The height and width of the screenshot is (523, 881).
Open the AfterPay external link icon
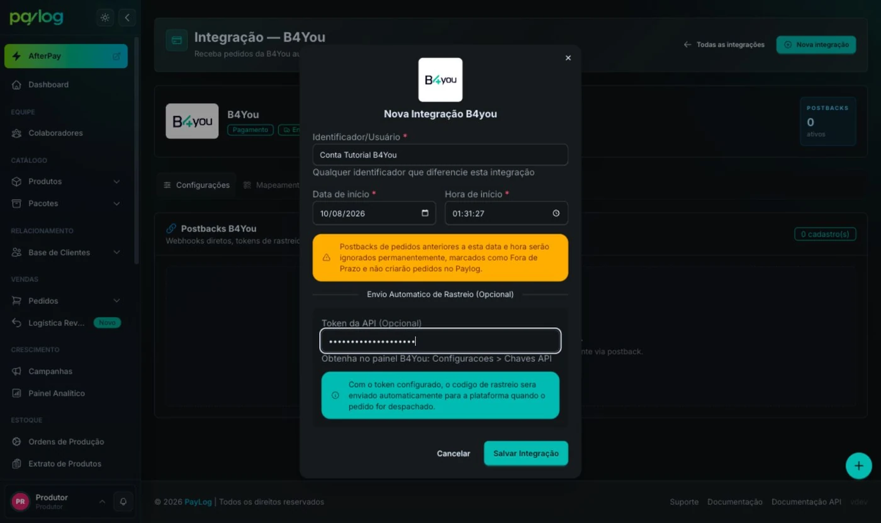[116, 56]
